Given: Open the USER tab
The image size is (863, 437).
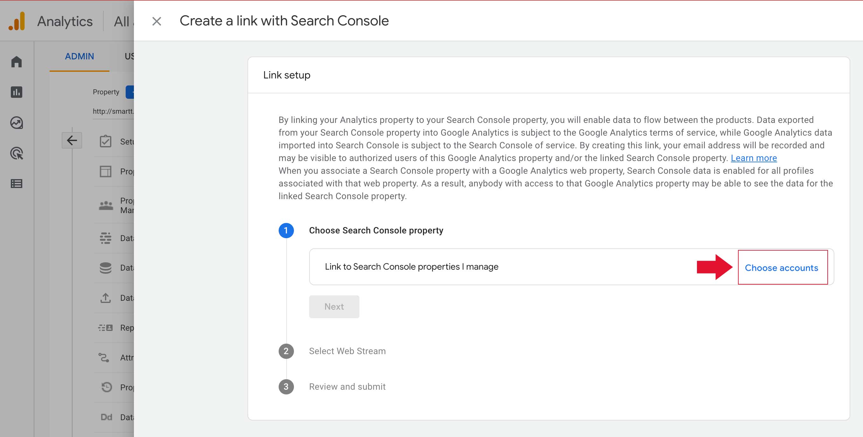Looking at the screenshot, I should click(x=130, y=56).
